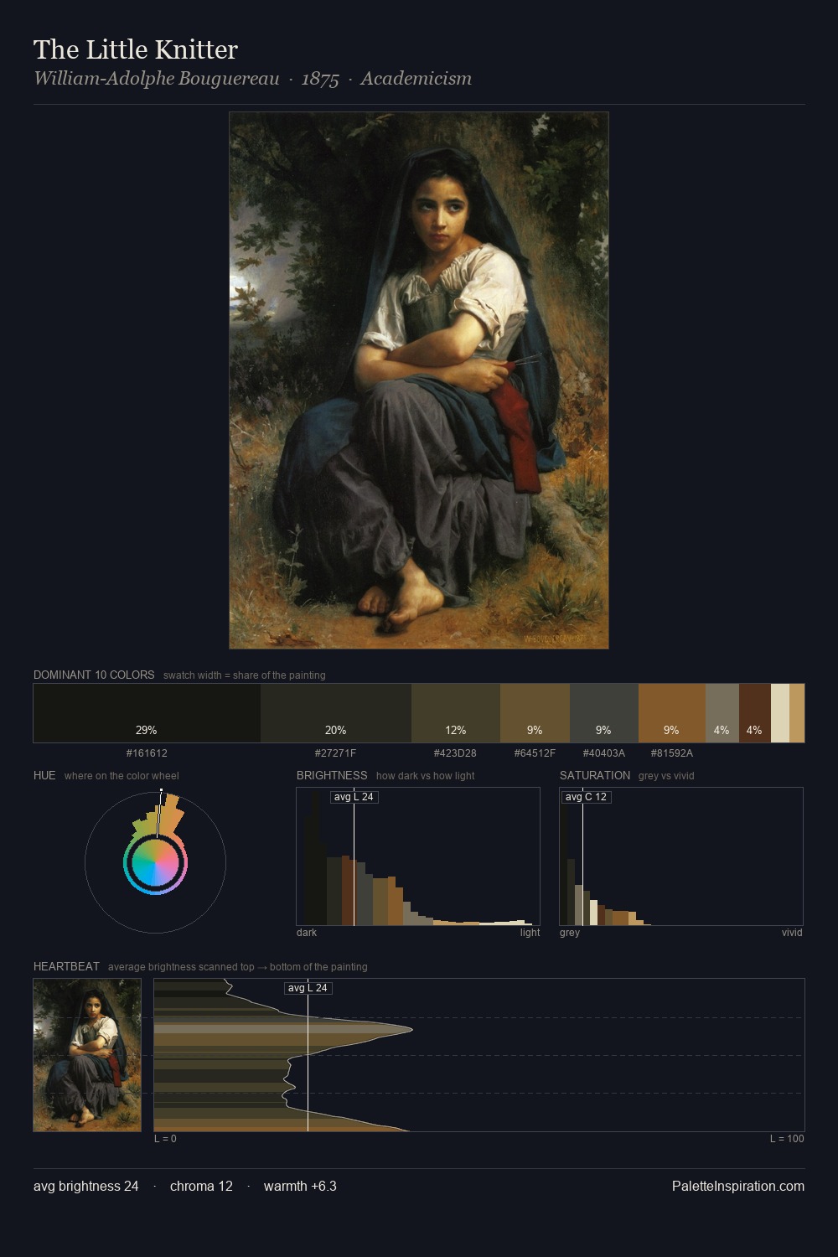Click the hex label #27271F
The width and height of the screenshot is (838, 1257).
click(335, 753)
